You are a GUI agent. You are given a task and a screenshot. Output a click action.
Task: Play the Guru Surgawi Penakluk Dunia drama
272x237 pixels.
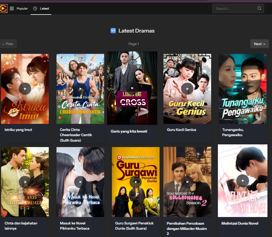[x=135, y=182]
